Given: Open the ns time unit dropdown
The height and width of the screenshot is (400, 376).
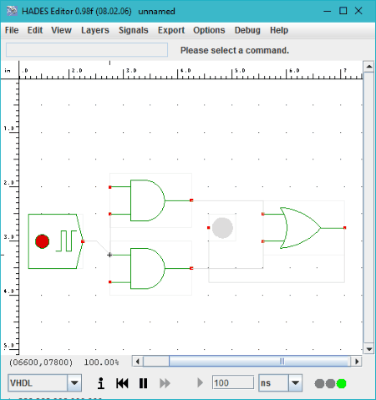Looking at the screenshot, I should click(295, 383).
